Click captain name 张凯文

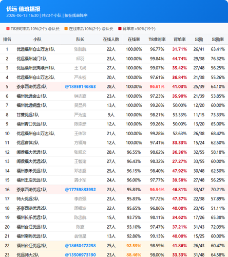pyautogui.click(x=80, y=152)
